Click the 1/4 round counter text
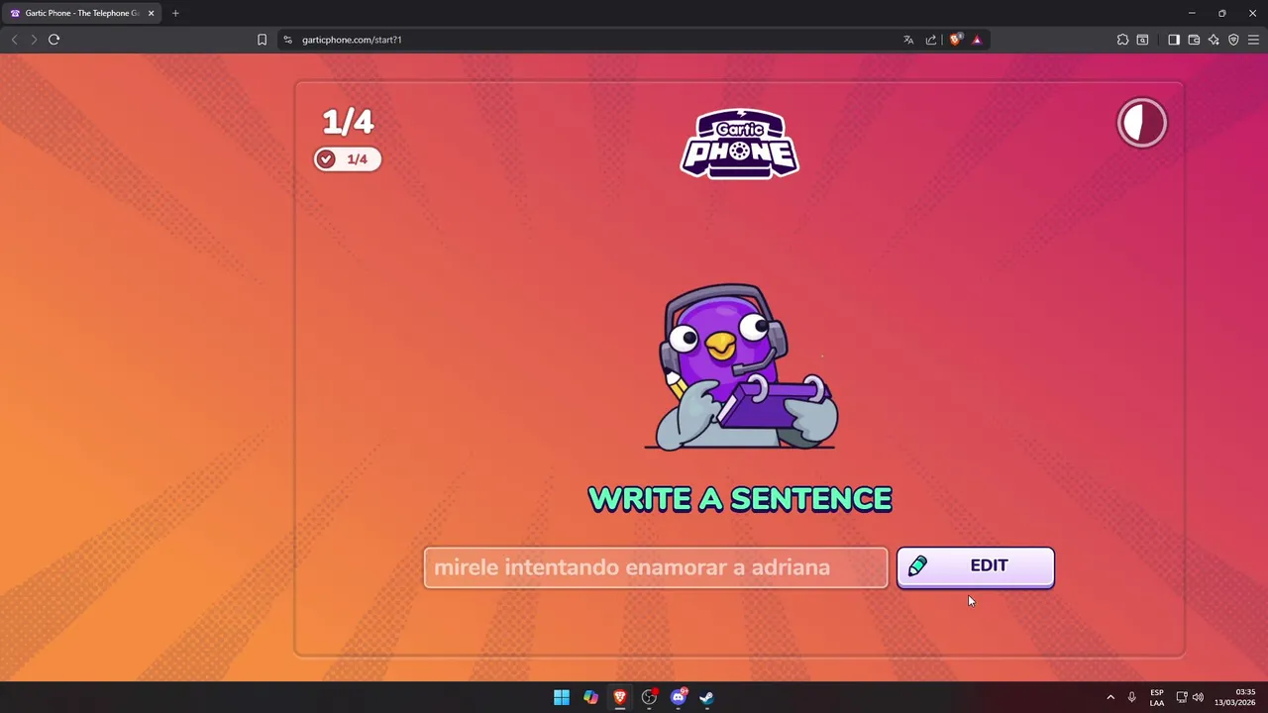1268x713 pixels. pyautogui.click(x=348, y=122)
